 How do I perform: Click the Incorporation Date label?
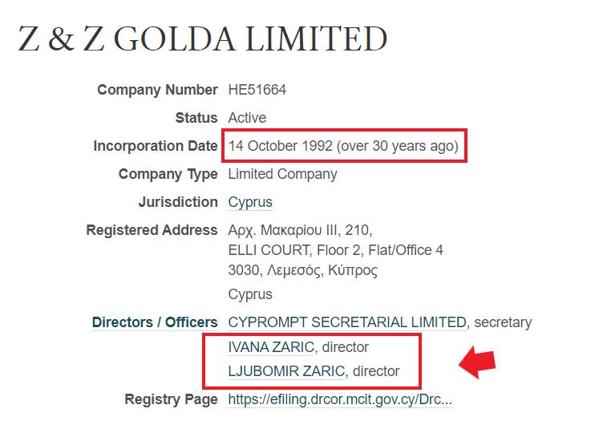pos(156,146)
